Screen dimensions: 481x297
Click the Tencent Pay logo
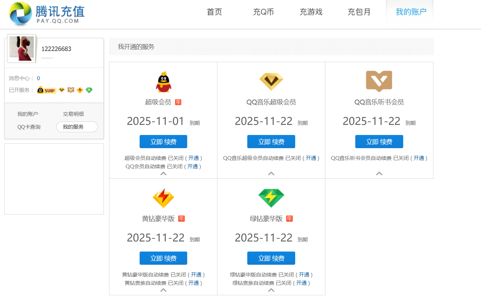coord(47,14)
